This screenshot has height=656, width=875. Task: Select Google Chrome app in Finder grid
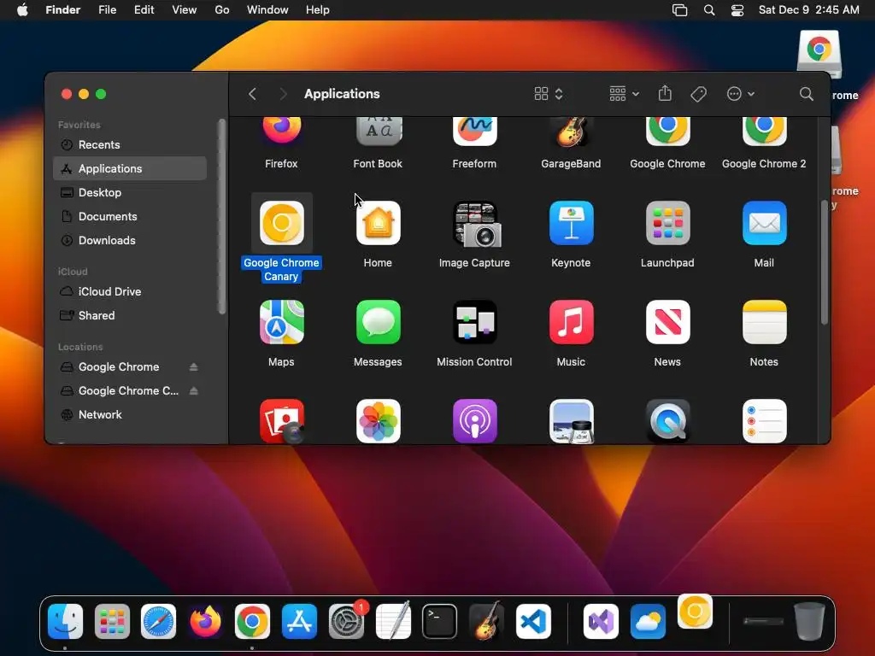point(667,132)
